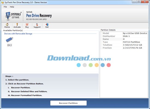Screen dimensions: 150x109
Task: Click the TotalSize property label
Action: [107, 45]
